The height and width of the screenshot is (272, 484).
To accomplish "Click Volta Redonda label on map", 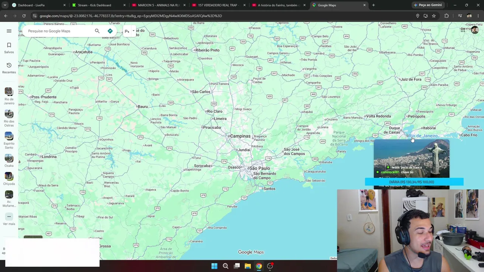I will point(379,116).
